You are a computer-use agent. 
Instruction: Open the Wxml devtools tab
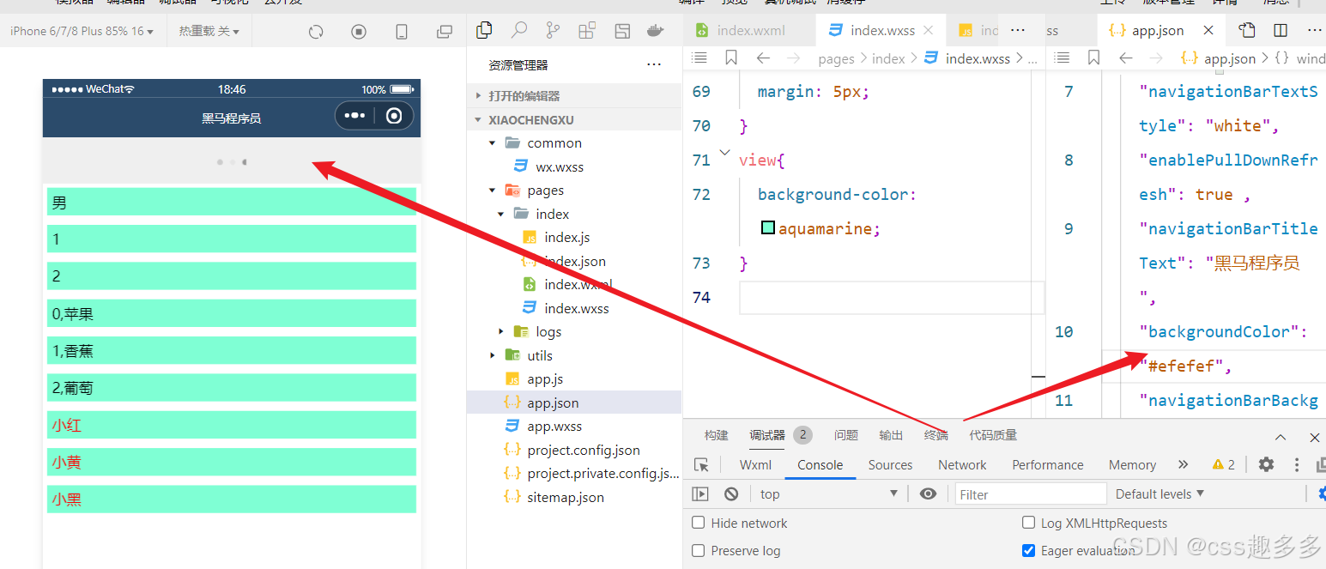pyautogui.click(x=755, y=465)
